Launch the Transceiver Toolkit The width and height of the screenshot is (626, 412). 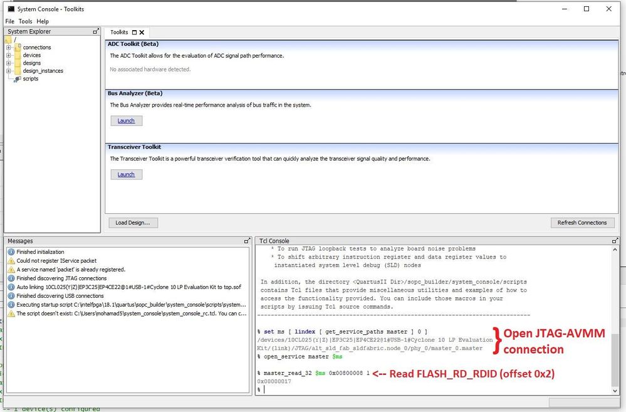(126, 174)
